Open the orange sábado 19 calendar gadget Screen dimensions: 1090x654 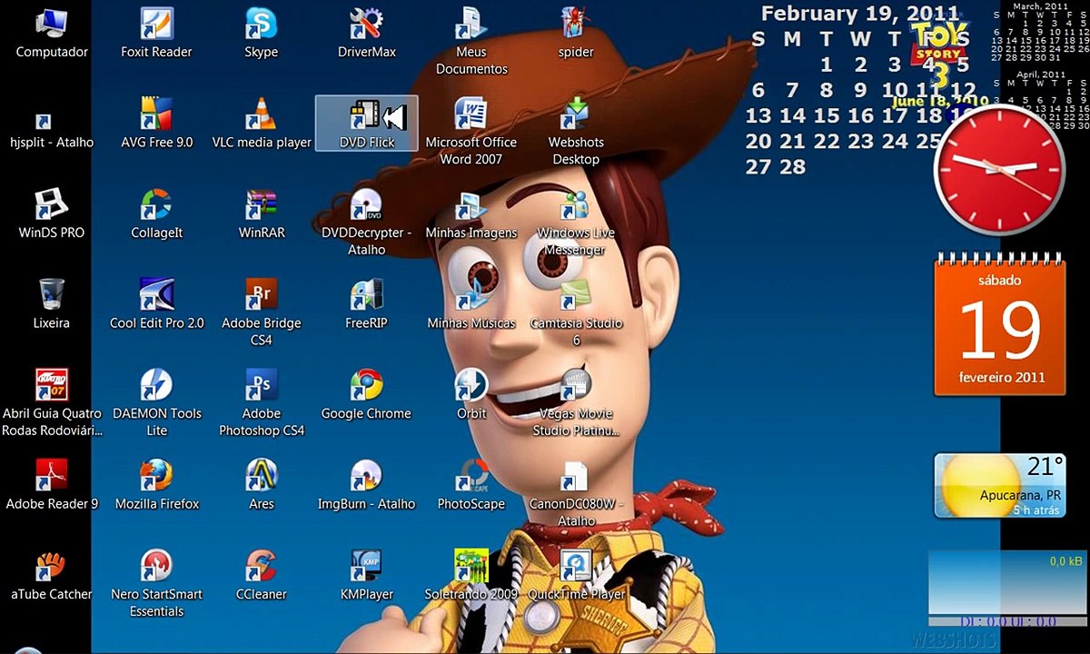(1000, 325)
